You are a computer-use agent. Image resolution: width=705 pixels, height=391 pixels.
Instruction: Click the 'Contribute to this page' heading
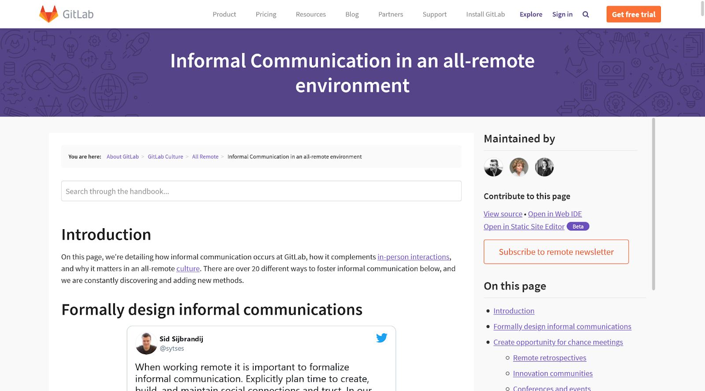[527, 196]
